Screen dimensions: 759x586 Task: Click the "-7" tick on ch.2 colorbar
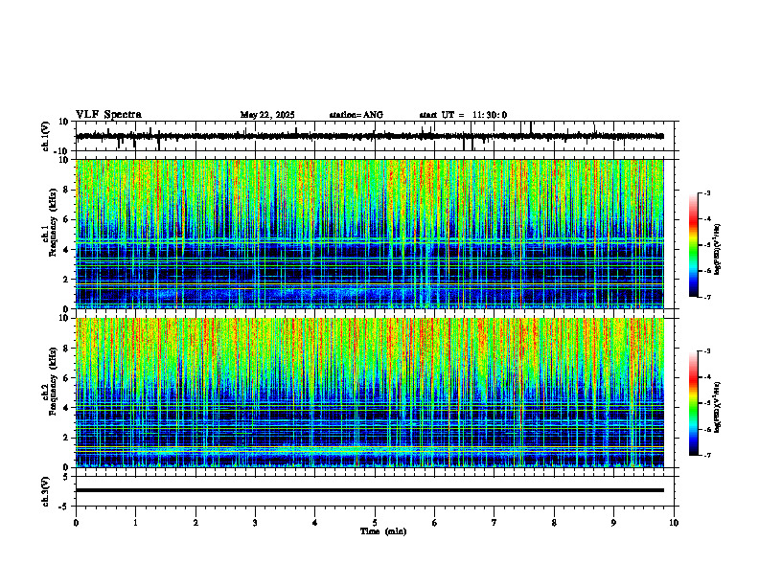[707, 455]
